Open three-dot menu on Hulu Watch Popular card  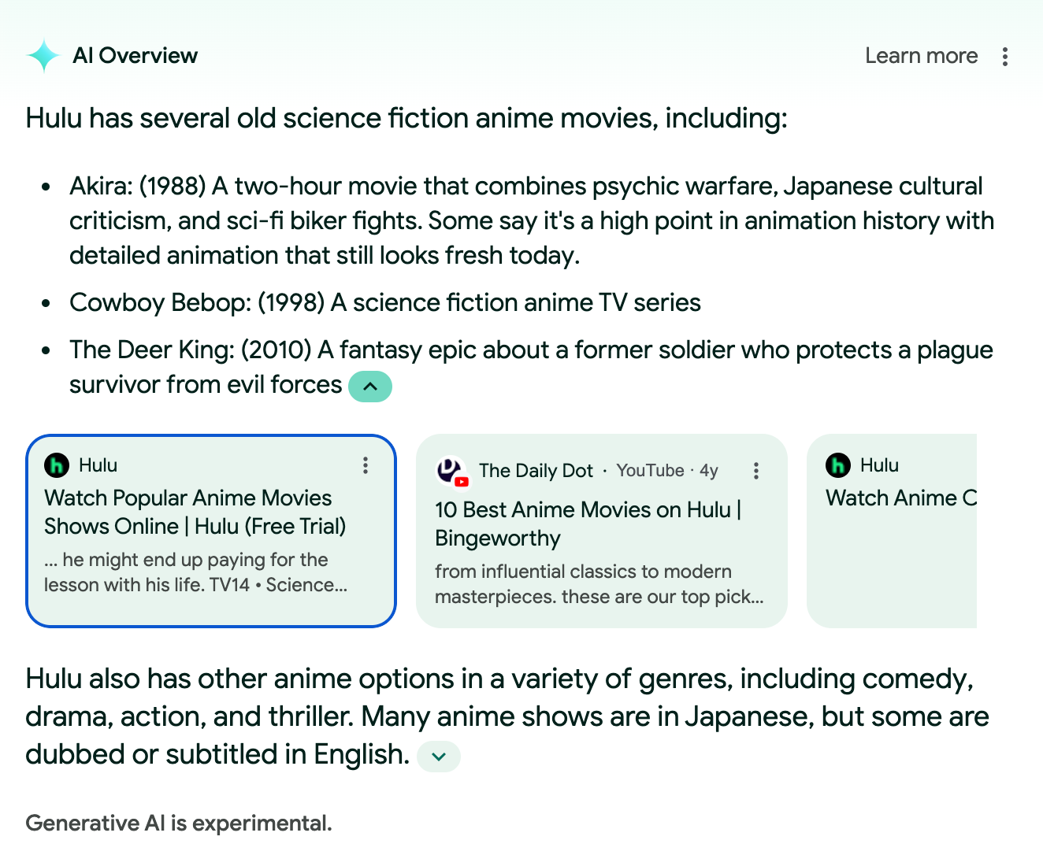pyautogui.click(x=366, y=465)
